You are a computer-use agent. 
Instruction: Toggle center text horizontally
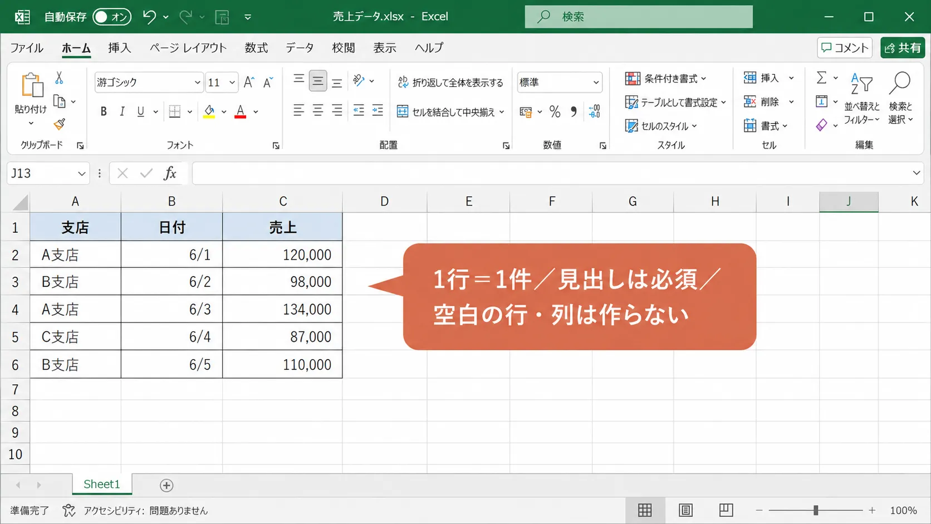pyautogui.click(x=318, y=110)
